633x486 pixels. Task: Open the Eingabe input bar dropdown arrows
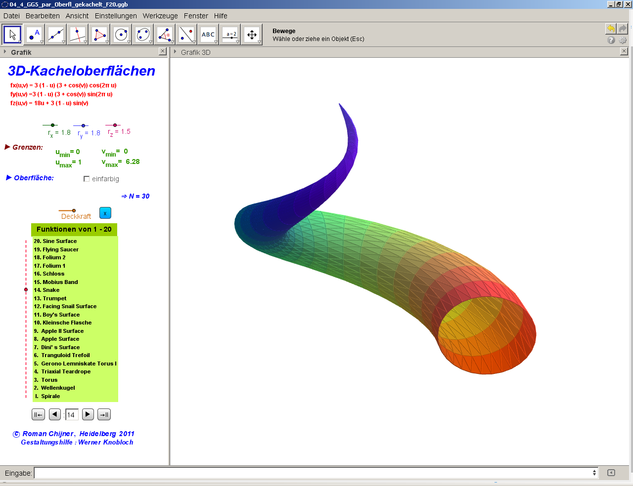pos(594,473)
